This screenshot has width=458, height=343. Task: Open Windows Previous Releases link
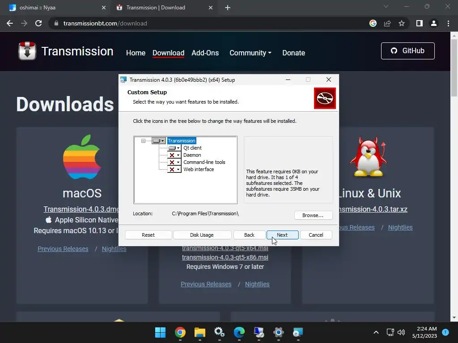click(206, 284)
